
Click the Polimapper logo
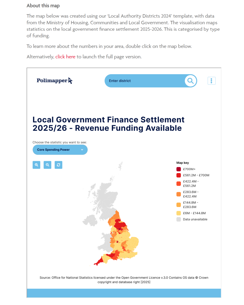coord(55,80)
